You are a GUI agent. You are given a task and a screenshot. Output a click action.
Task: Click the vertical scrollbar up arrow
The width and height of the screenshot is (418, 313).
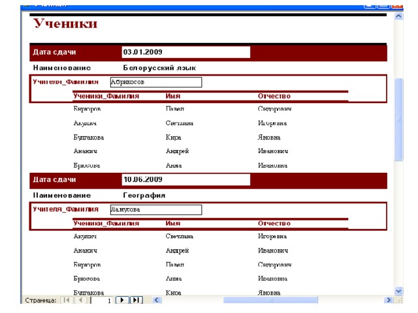tap(398, 16)
